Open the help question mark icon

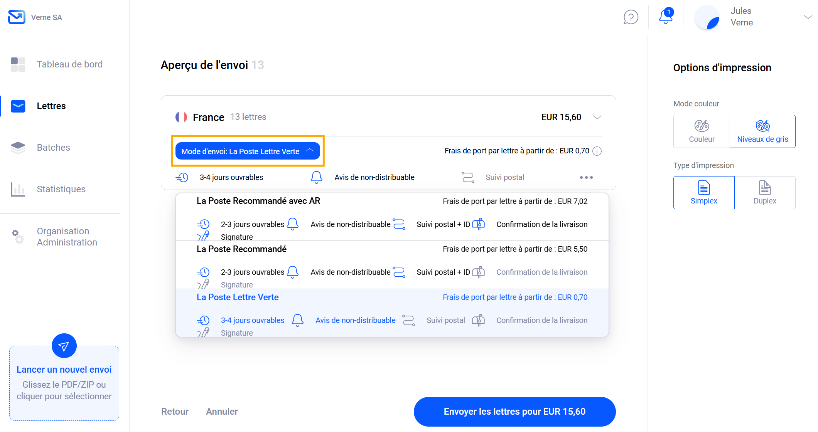click(631, 17)
